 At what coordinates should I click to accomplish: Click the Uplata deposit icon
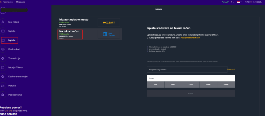tap(3, 31)
